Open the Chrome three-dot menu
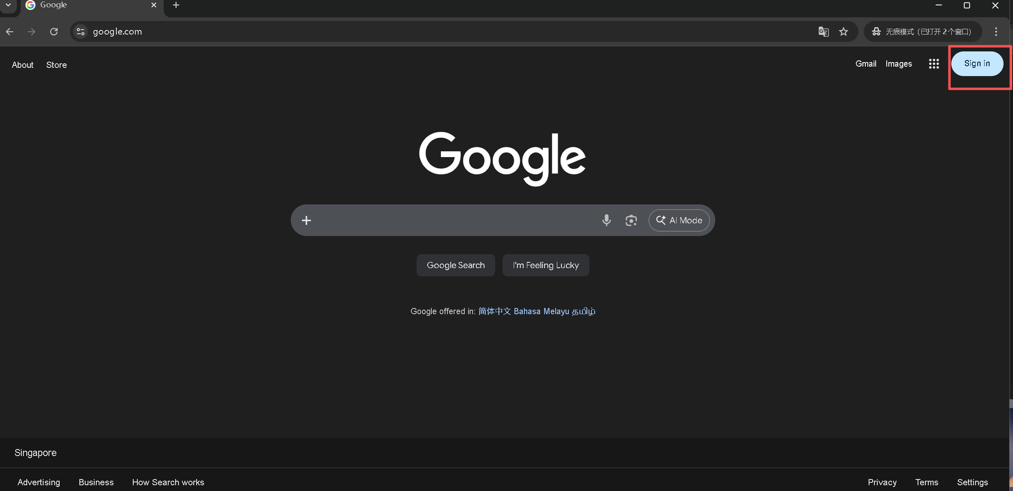This screenshot has width=1013, height=491. (996, 32)
